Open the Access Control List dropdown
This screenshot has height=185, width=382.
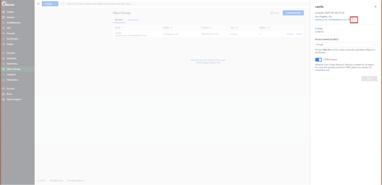tap(346, 45)
